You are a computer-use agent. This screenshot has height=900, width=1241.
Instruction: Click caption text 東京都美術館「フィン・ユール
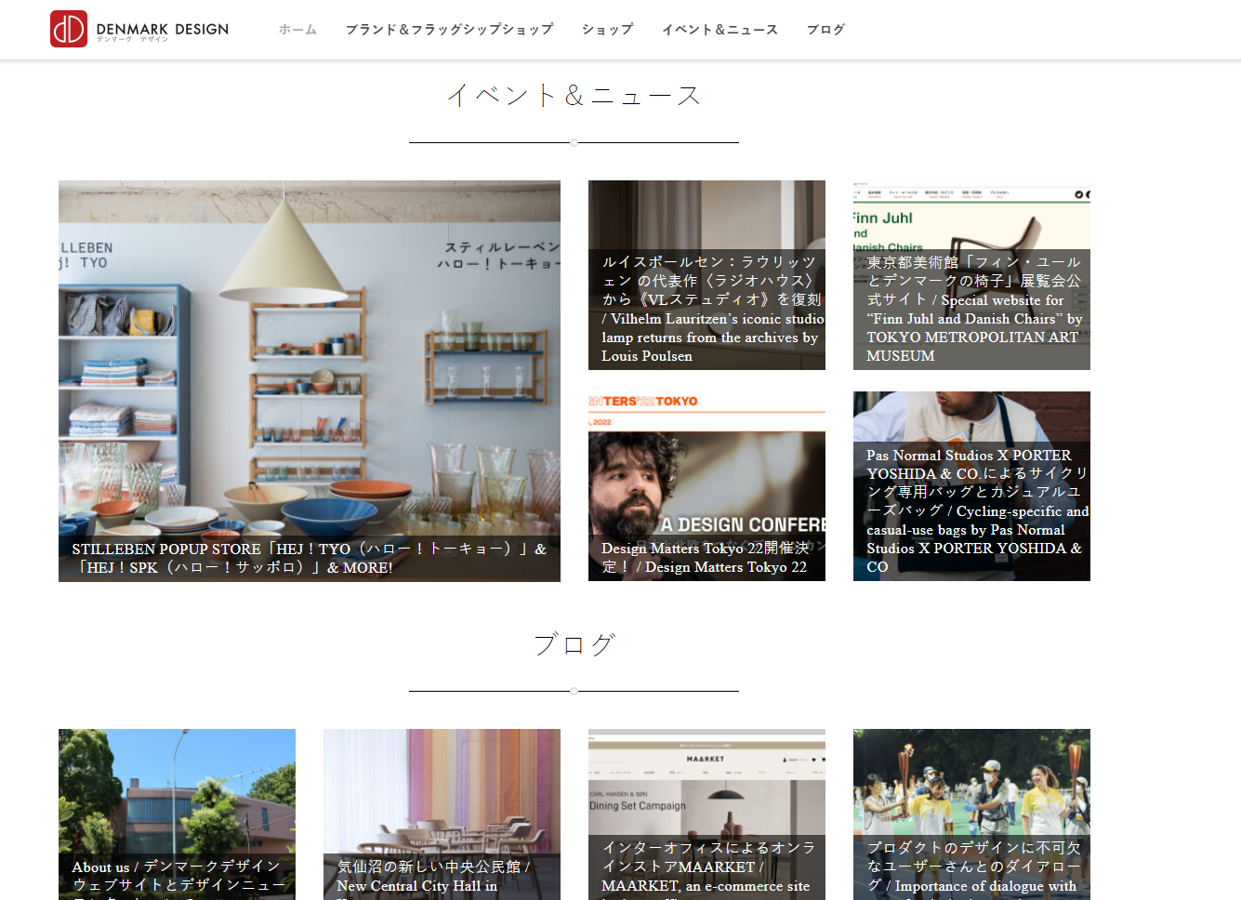coord(974,309)
